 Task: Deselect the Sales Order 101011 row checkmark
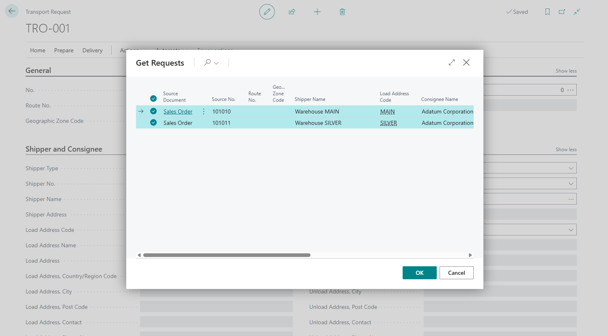tap(153, 122)
